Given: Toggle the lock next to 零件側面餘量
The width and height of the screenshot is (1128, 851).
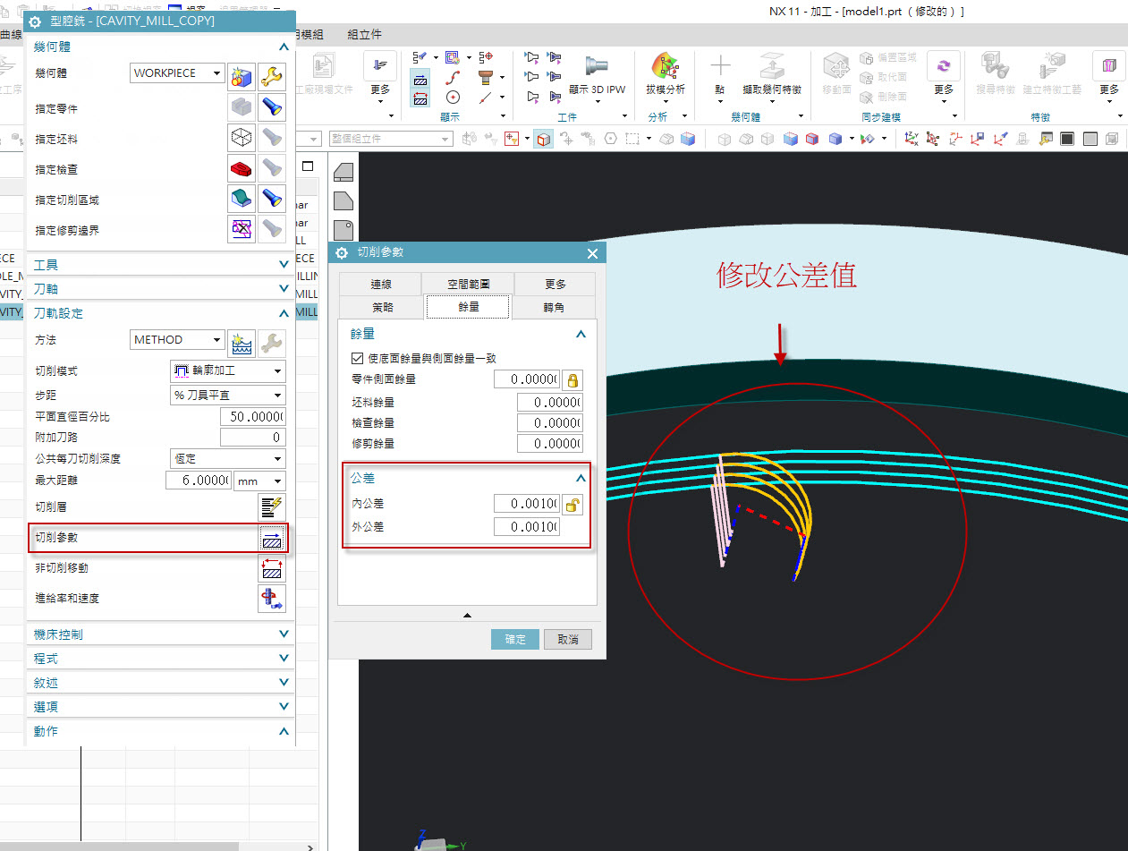Looking at the screenshot, I should 572,379.
